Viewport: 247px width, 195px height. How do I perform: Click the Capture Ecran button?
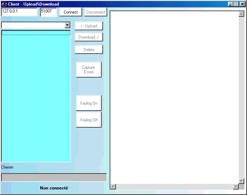(x=89, y=70)
